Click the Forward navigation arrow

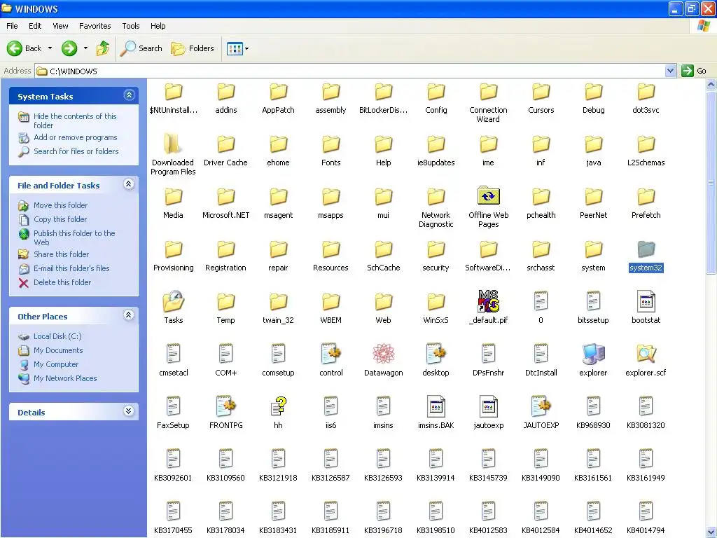pyautogui.click(x=69, y=48)
